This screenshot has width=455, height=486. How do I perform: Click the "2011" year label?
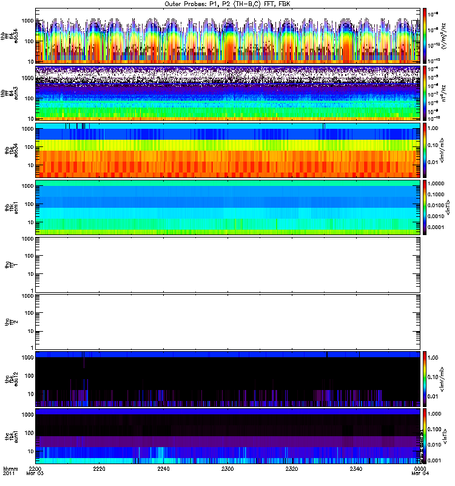coord(8,473)
